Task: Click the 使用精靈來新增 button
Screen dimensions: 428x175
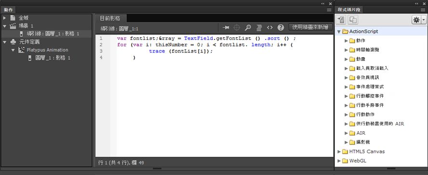Action: (x=310, y=27)
